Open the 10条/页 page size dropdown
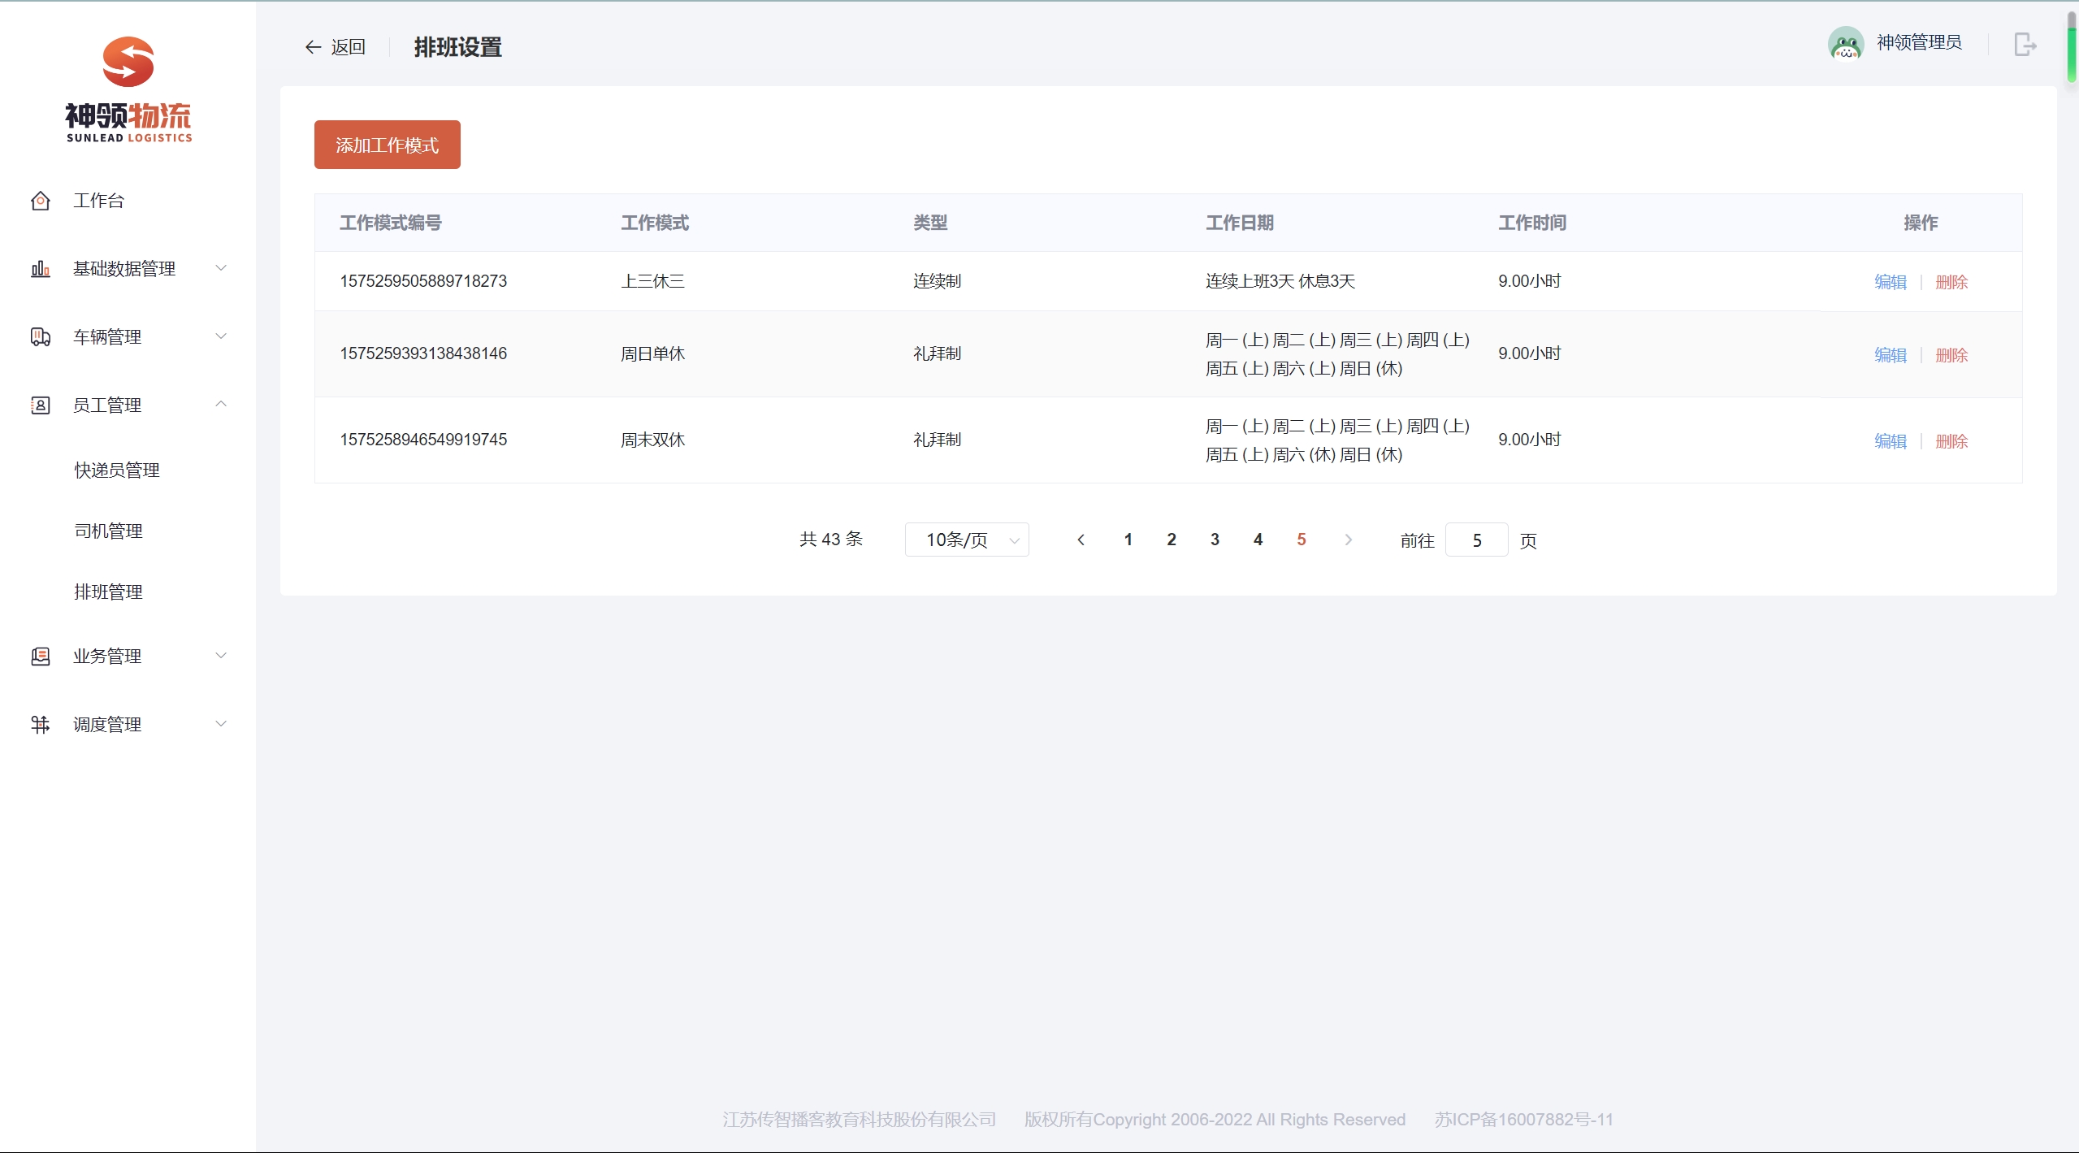 click(x=967, y=540)
